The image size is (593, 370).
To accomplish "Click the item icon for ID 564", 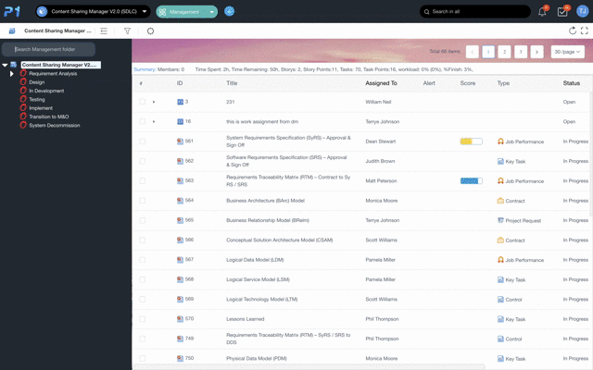I will pos(180,201).
